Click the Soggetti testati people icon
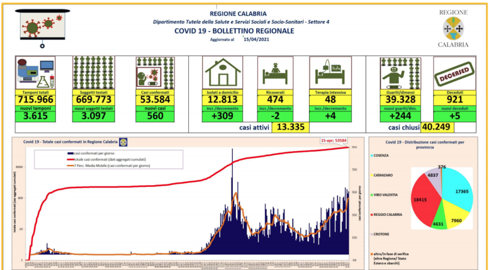 click(x=93, y=73)
